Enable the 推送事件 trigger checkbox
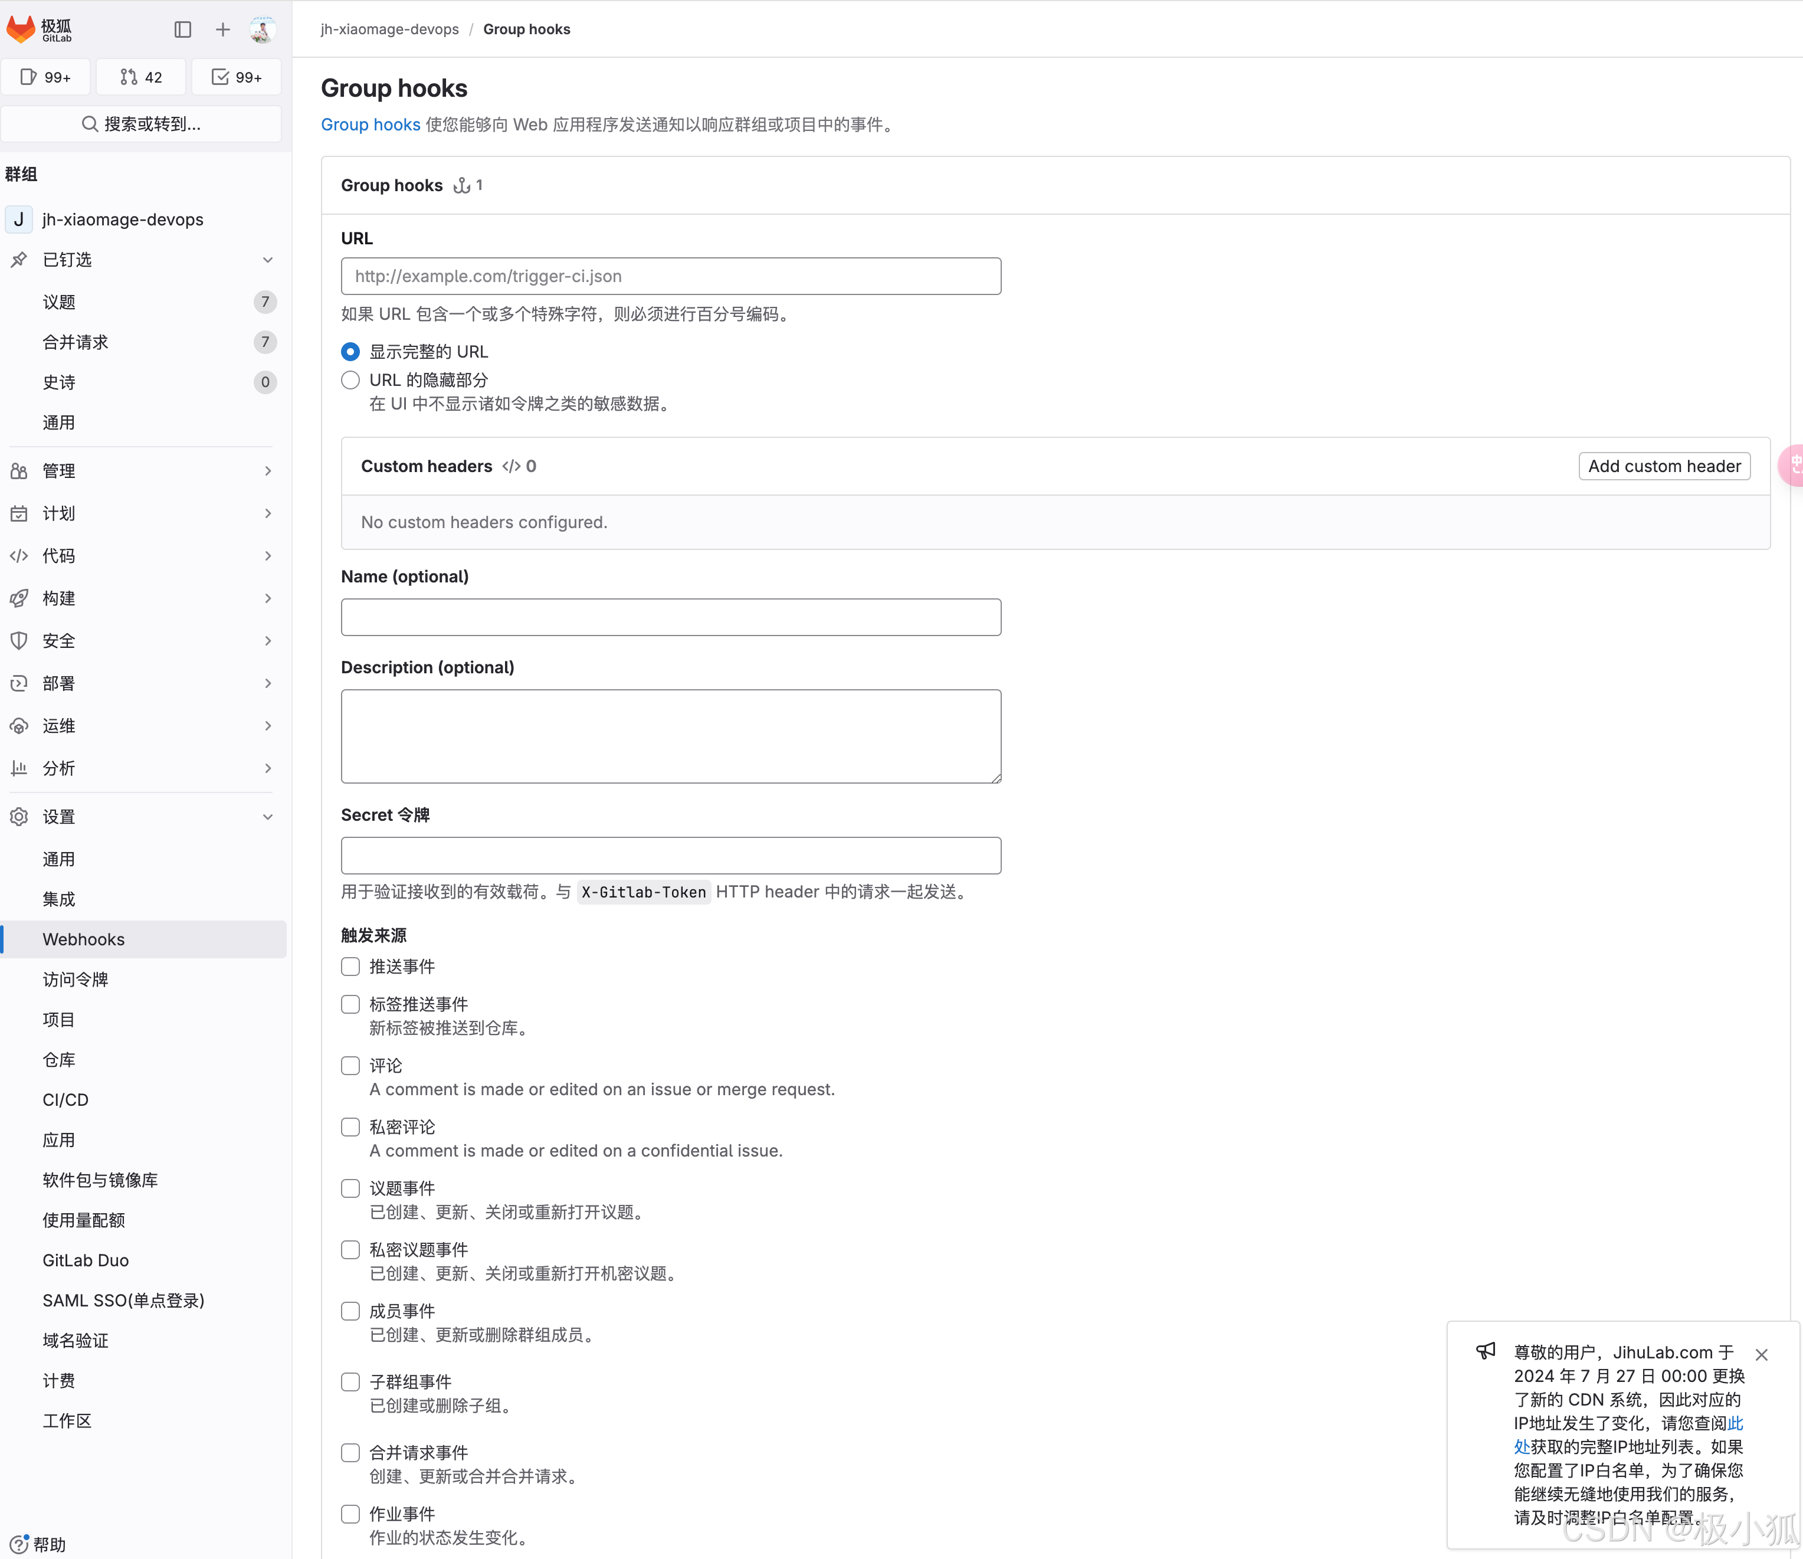Viewport: 1803px width, 1559px height. point(350,967)
